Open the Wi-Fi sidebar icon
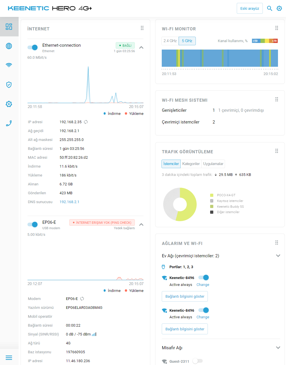This screenshot has width=286, height=365. 9,65
